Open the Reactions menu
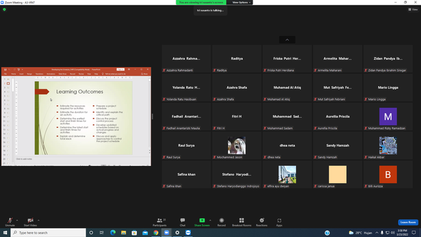Viewport: 421px width, 237px height. [262, 222]
